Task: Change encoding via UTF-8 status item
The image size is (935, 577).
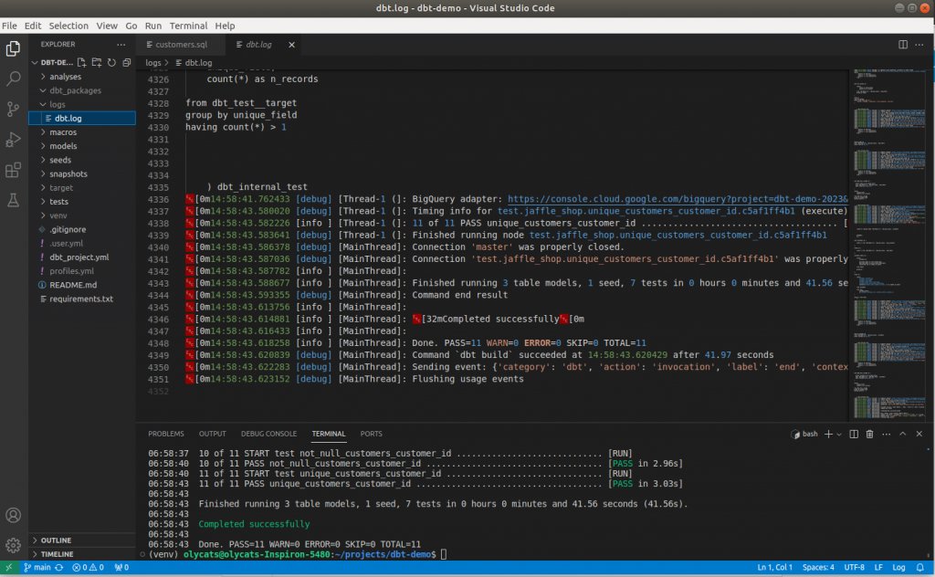Action: point(854,568)
